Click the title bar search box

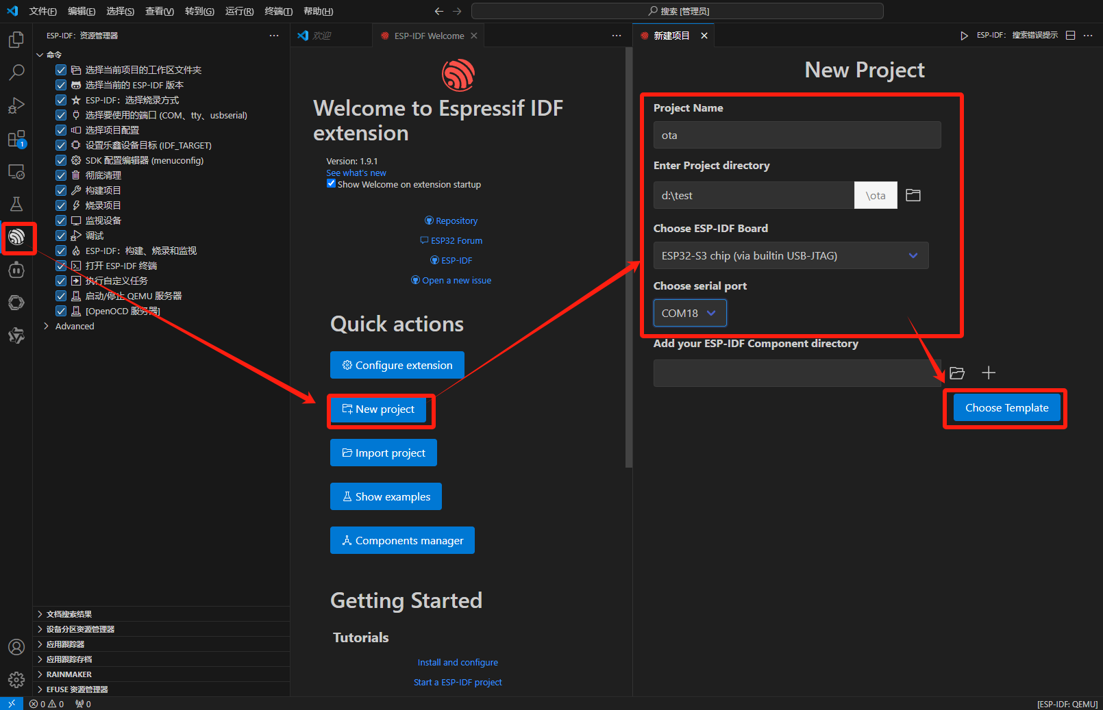pos(678,11)
